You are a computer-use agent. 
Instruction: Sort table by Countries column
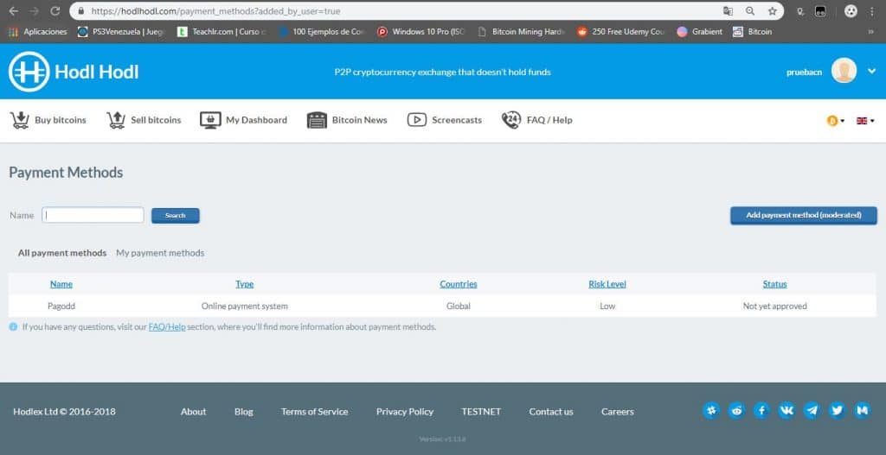pos(459,284)
